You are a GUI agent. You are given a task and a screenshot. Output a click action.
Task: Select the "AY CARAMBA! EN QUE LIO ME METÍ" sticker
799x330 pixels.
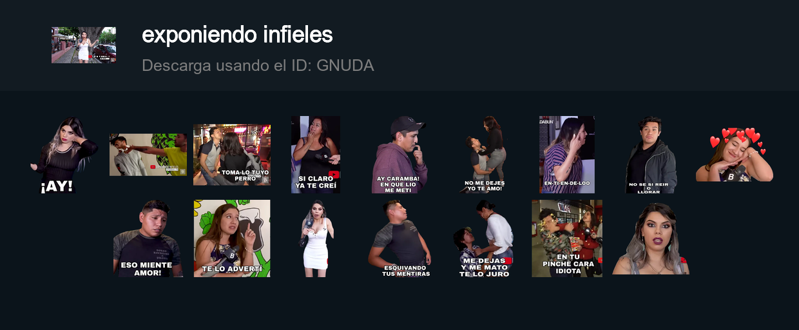point(400,155)
